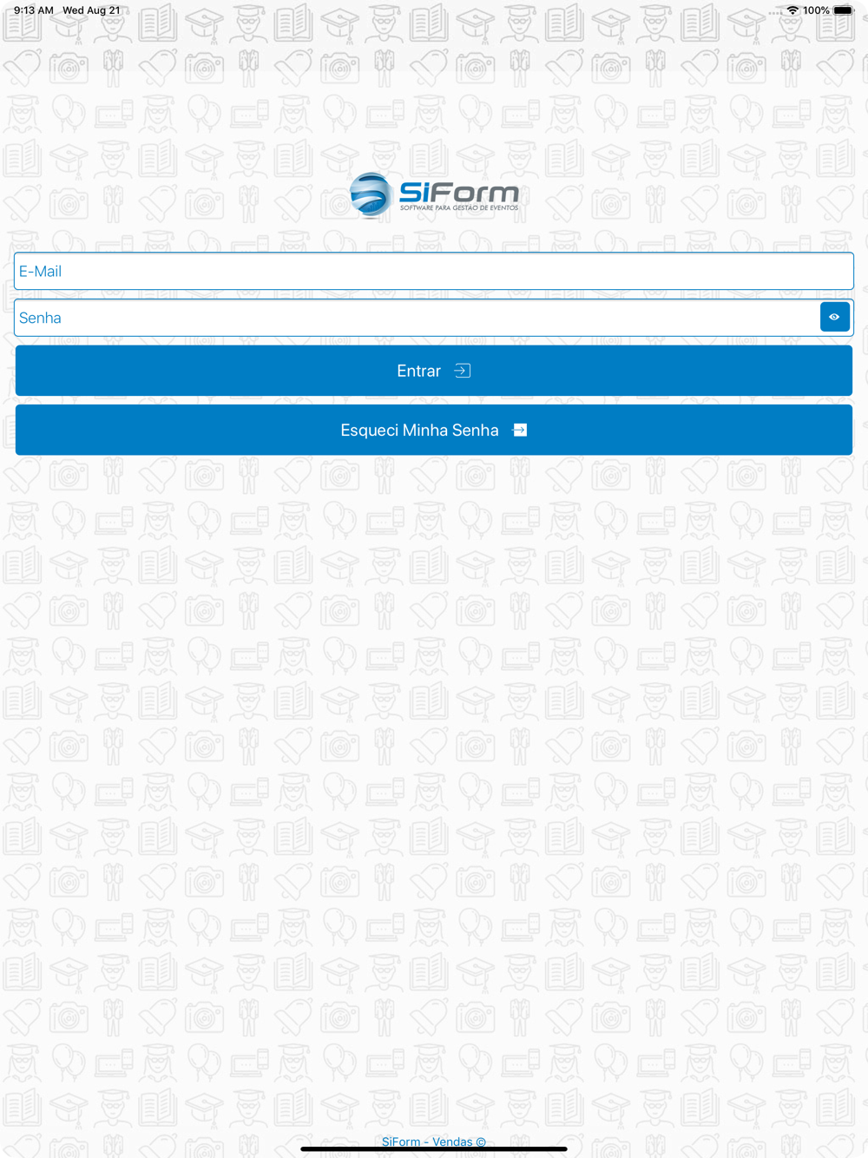Click arrow icon beside Esqueci Minha Senha

point(520,430)
